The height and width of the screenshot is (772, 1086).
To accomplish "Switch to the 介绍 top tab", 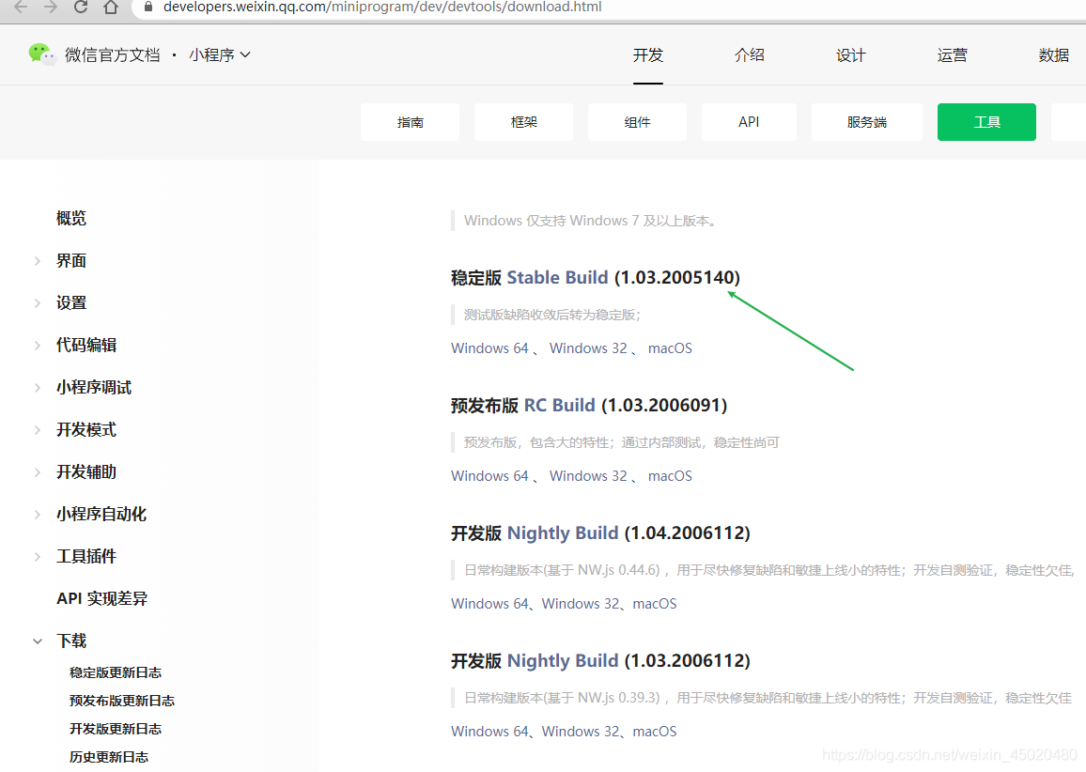I will click(750, 55).
